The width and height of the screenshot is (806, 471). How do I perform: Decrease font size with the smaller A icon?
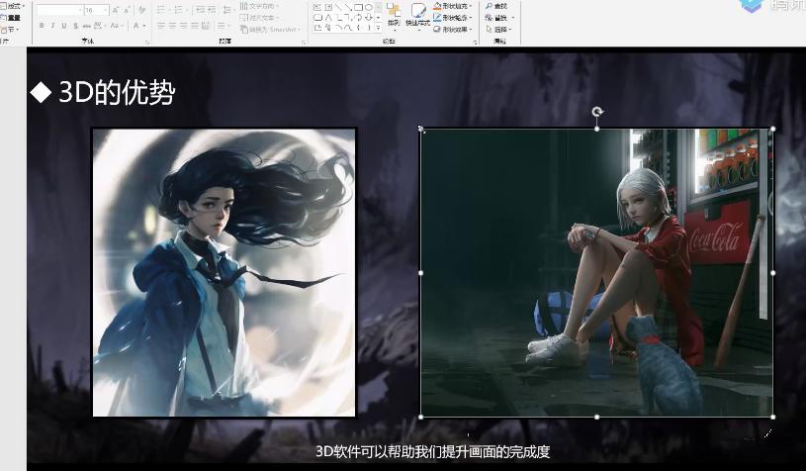(127, 10)
